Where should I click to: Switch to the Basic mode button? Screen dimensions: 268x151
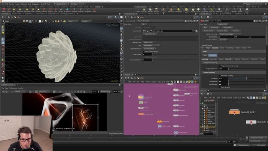pyautogui.click(x=205, y=55)
